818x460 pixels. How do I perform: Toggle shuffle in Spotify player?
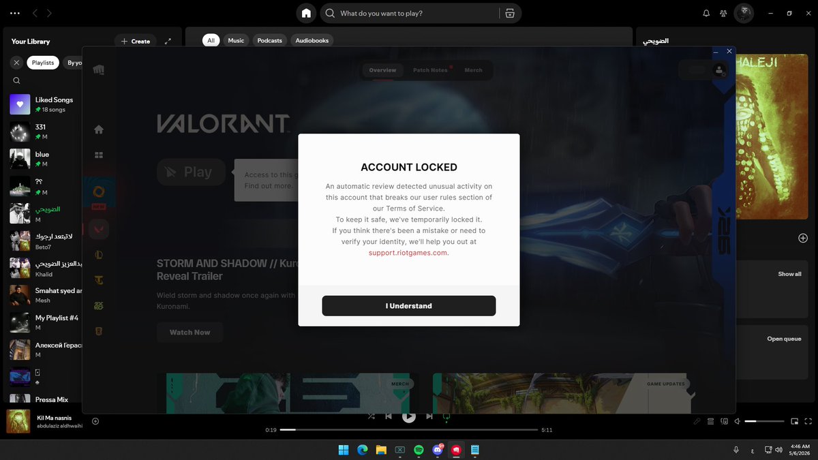(371, 416)
